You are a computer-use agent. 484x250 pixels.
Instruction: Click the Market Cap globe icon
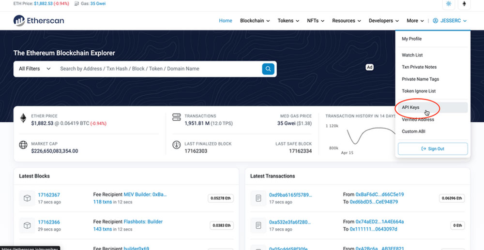23,145
